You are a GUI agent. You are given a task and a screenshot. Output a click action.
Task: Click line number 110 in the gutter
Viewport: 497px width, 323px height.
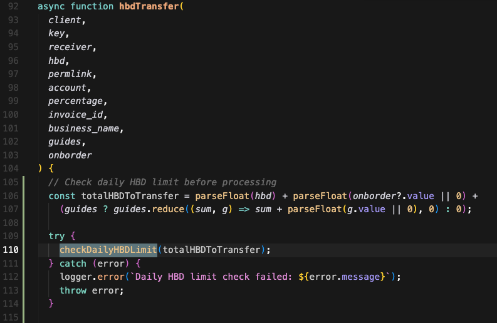pyautogui.click(x=11, y=250)
